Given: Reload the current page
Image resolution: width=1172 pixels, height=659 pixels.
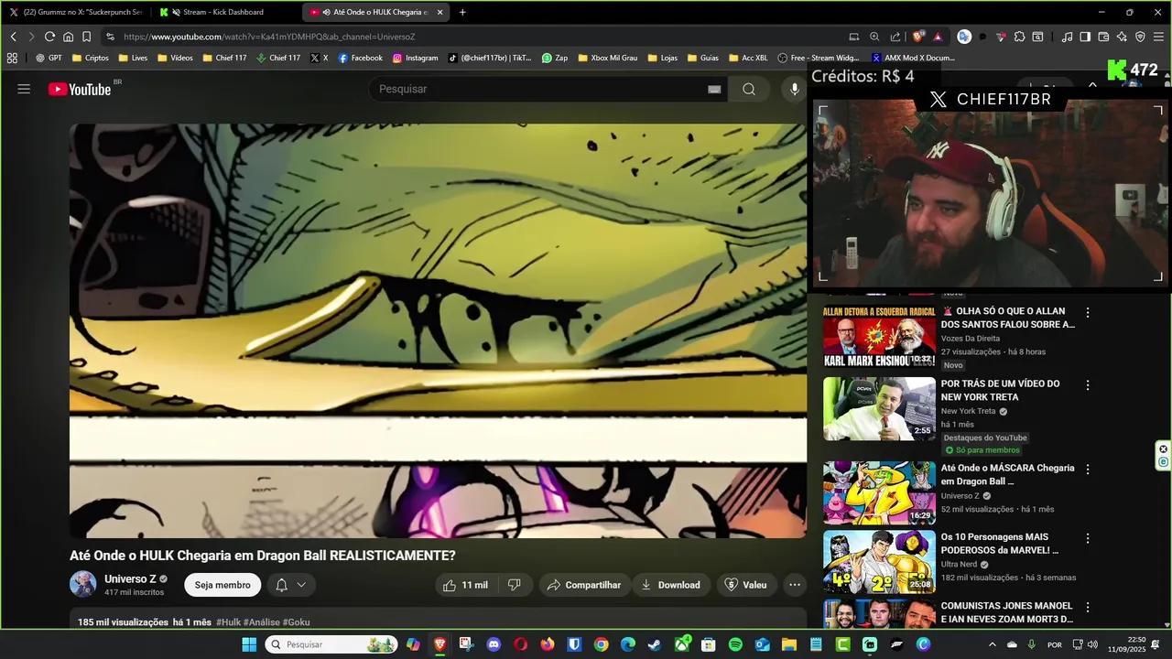Looking at the screenshot, I should (x=49, y=37).
